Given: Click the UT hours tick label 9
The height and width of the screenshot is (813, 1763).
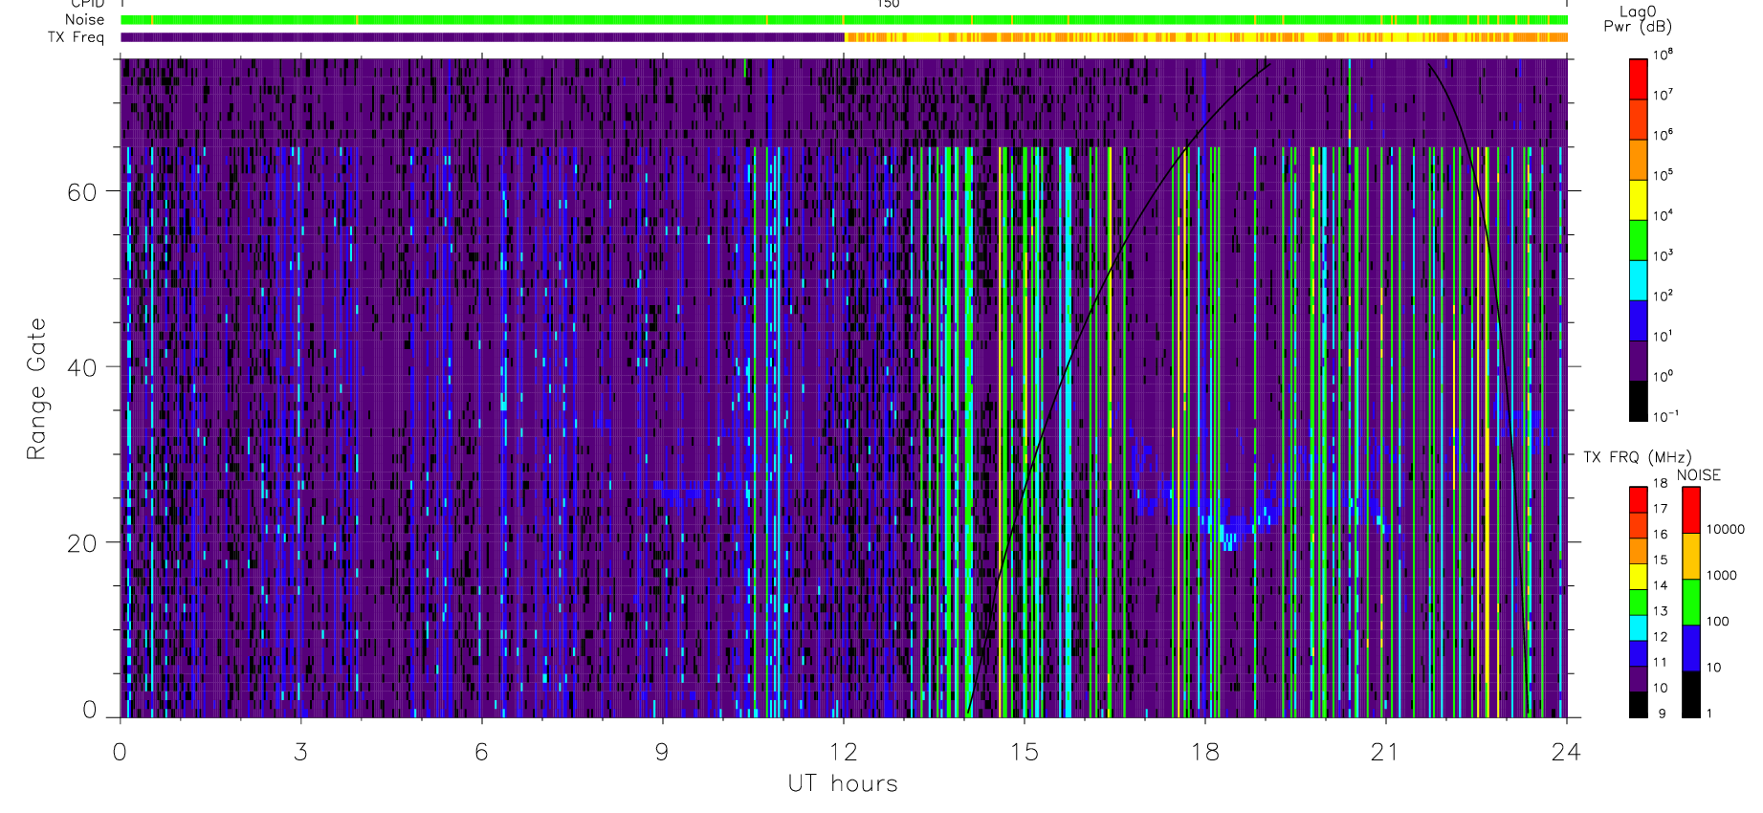Looking at the screenshot, I should tap(662, 752).
